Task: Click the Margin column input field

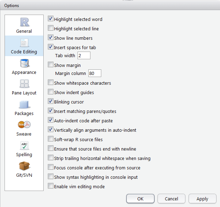Action: (x=95, y=74)
